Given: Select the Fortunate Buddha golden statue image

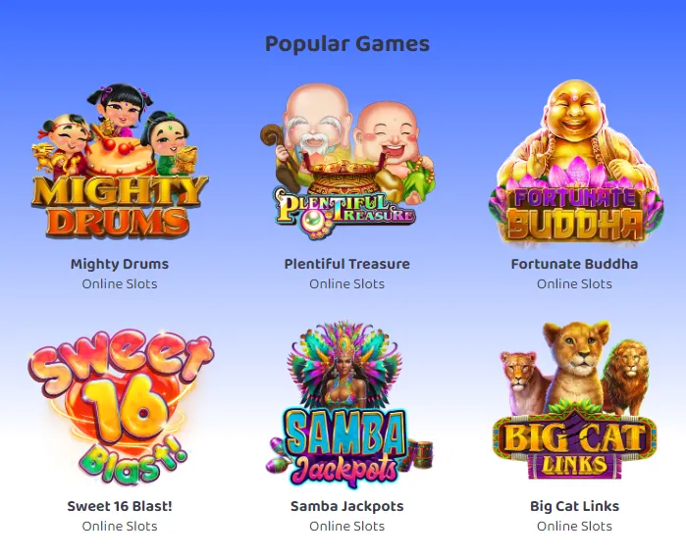Looking at the screenshot, I should 574,162.
